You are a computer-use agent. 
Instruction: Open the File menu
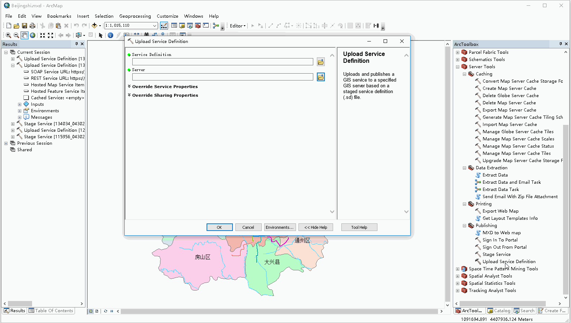pos(9,16)
